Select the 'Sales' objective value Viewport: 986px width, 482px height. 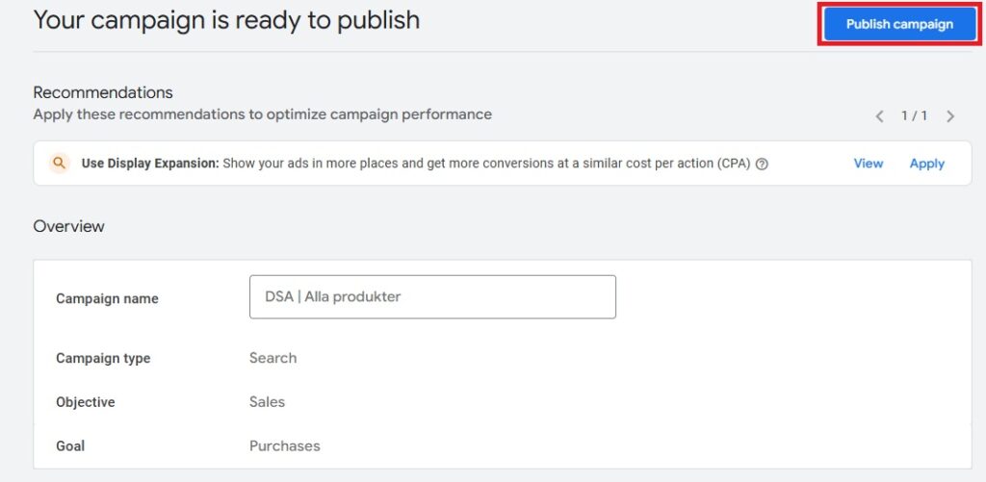click(268, 402)
